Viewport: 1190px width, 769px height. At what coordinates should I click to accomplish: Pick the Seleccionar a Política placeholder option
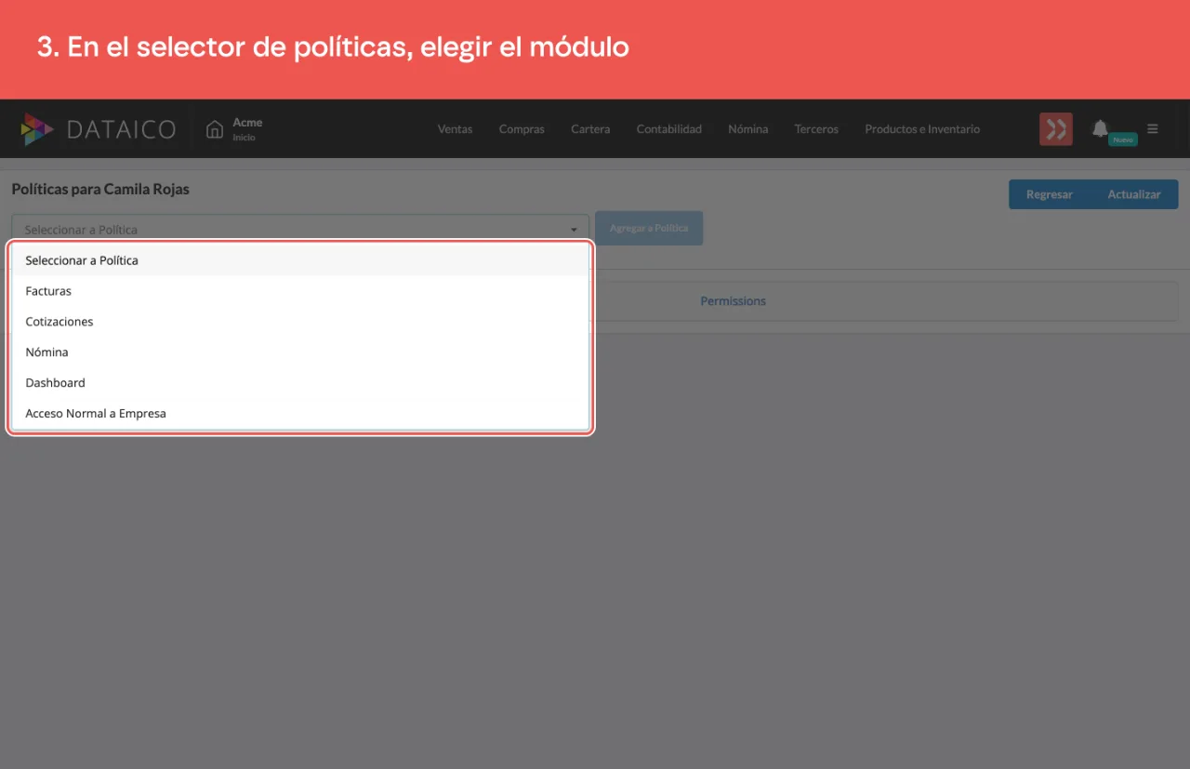coord(300,260)
